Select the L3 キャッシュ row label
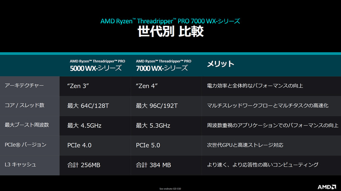 (x=20, y=165)
